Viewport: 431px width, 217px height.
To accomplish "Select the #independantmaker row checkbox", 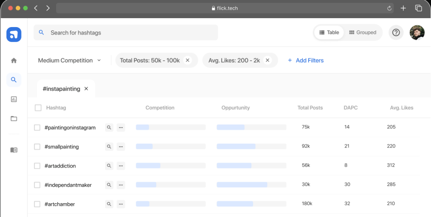I will tap(37, 185).
